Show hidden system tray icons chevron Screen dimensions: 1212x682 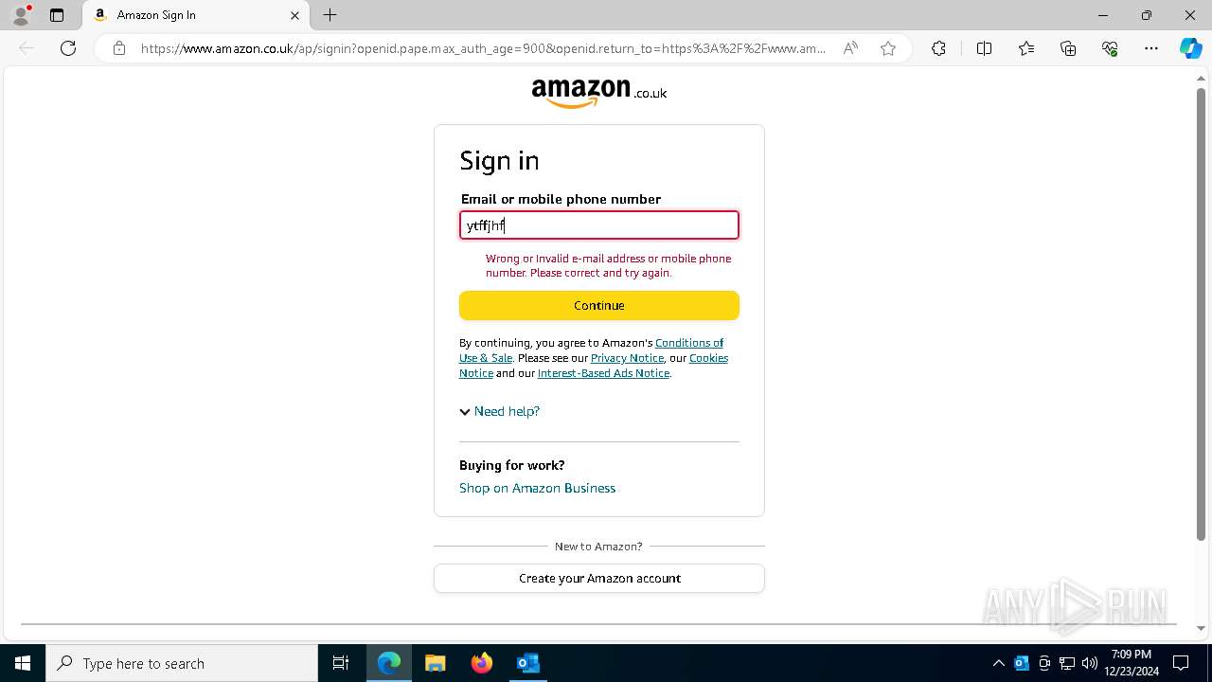(x=998, y=663)
